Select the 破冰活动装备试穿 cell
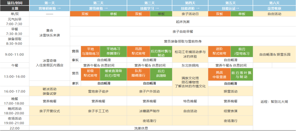 point(49,91)
